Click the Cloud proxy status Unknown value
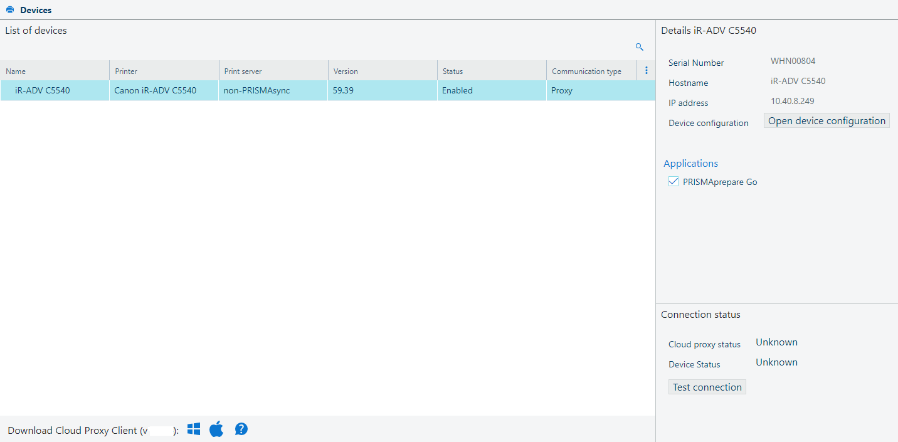The image size is (898, 442). pyautogui.click(x=776, y=342)
